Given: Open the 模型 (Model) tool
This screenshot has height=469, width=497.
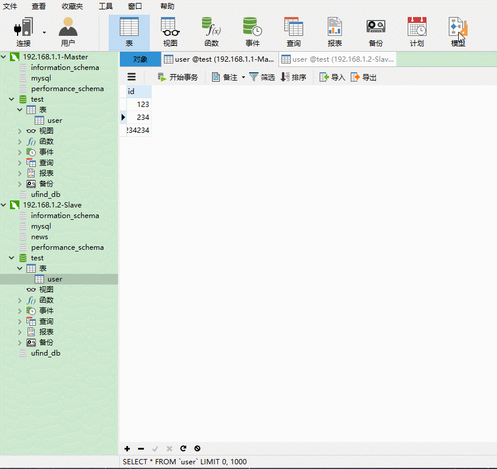Looking at the screenshot, I should pyautogui.click(x=457, y=32).
